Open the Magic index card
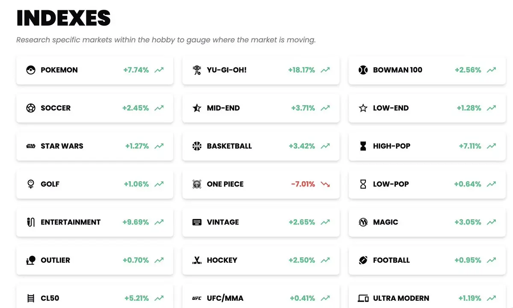This screenshot has height=308, width=513. click(427, 222)
